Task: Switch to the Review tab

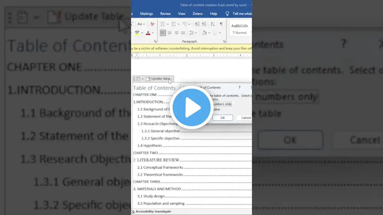Action: click(x=165, y=14)
